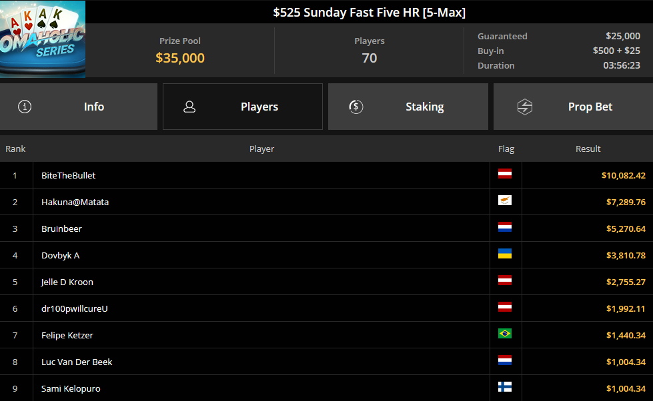Switch to the Staking tab
The width and height of the screenshot is (653, 401).
click(x=408, y=107)
